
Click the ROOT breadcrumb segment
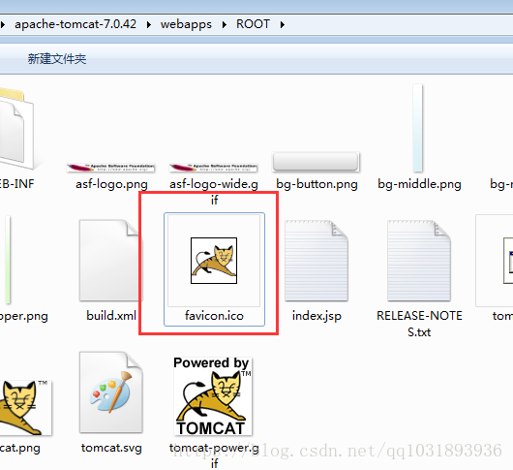253,24
